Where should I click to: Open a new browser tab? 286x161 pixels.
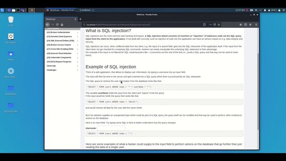[80, 19]
